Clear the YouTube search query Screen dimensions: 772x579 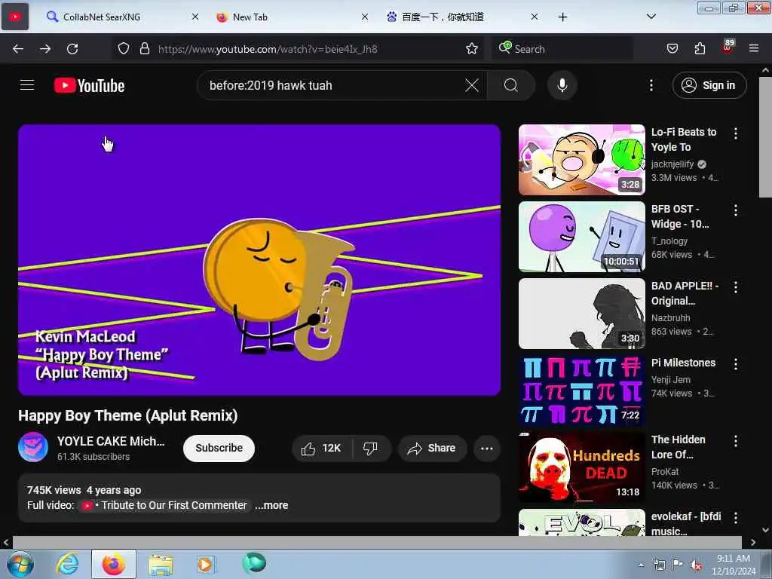click(472, 86)
